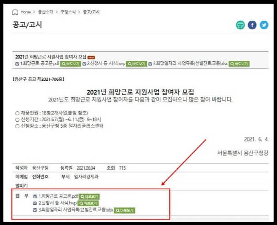Click the 부서 value 일자리경제과
This screenshot has height=225, width=277.
coord(86,177)
